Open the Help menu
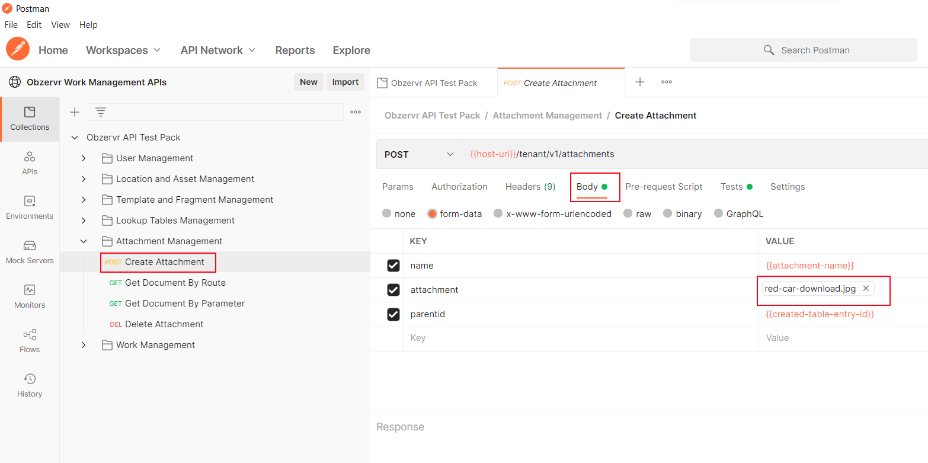The height and width of the screenshot is (463, 928). tap(88, 25)
